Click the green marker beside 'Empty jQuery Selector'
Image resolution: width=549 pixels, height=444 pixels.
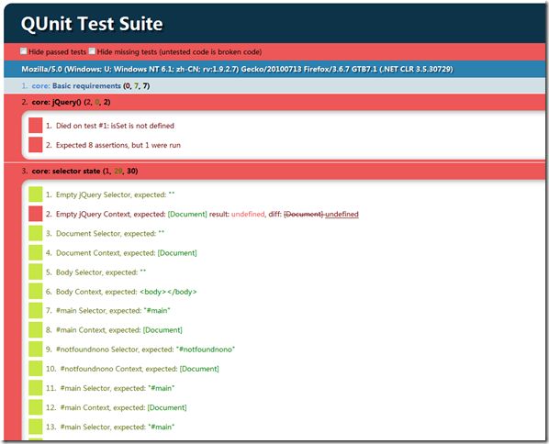[x=36, y=194]
